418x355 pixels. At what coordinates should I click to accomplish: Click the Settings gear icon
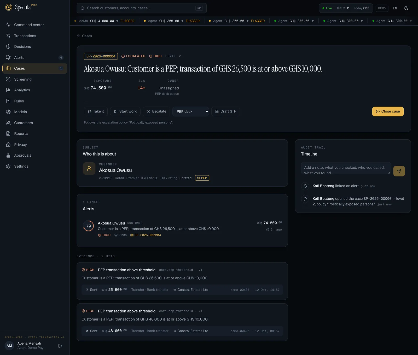(8, 166)
